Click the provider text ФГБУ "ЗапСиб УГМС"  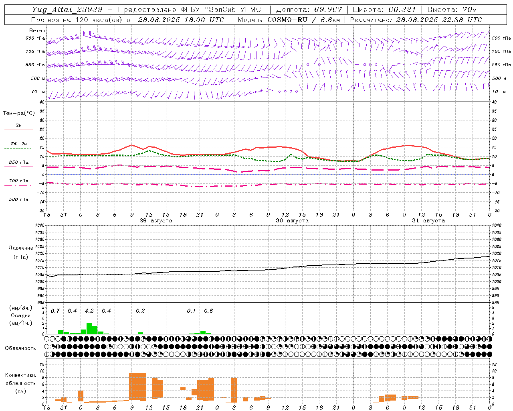pyautogui.click(x=224, y=10)
